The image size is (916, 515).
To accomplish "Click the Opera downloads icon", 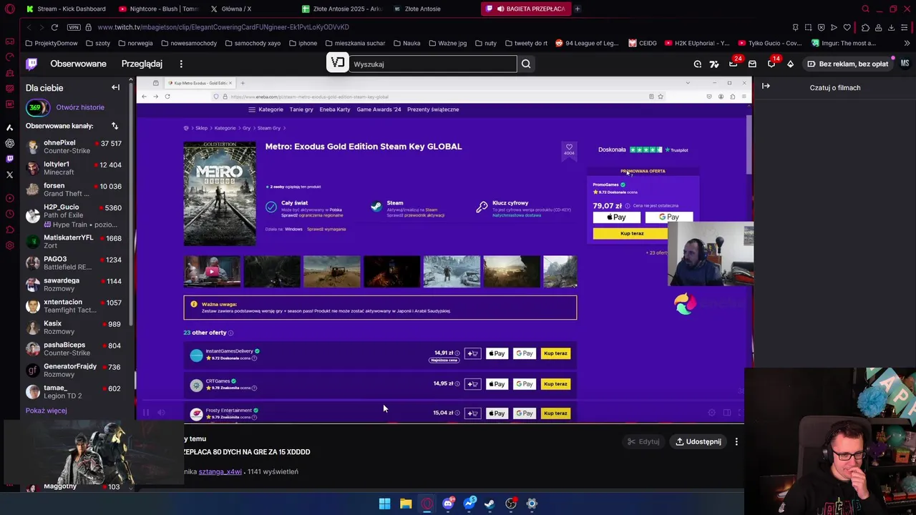I will 891,27.
